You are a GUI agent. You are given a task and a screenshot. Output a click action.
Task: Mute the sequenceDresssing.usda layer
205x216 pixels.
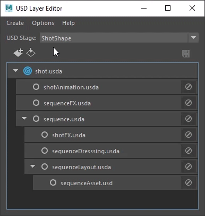pyautogui.click(x=189, y=151)
